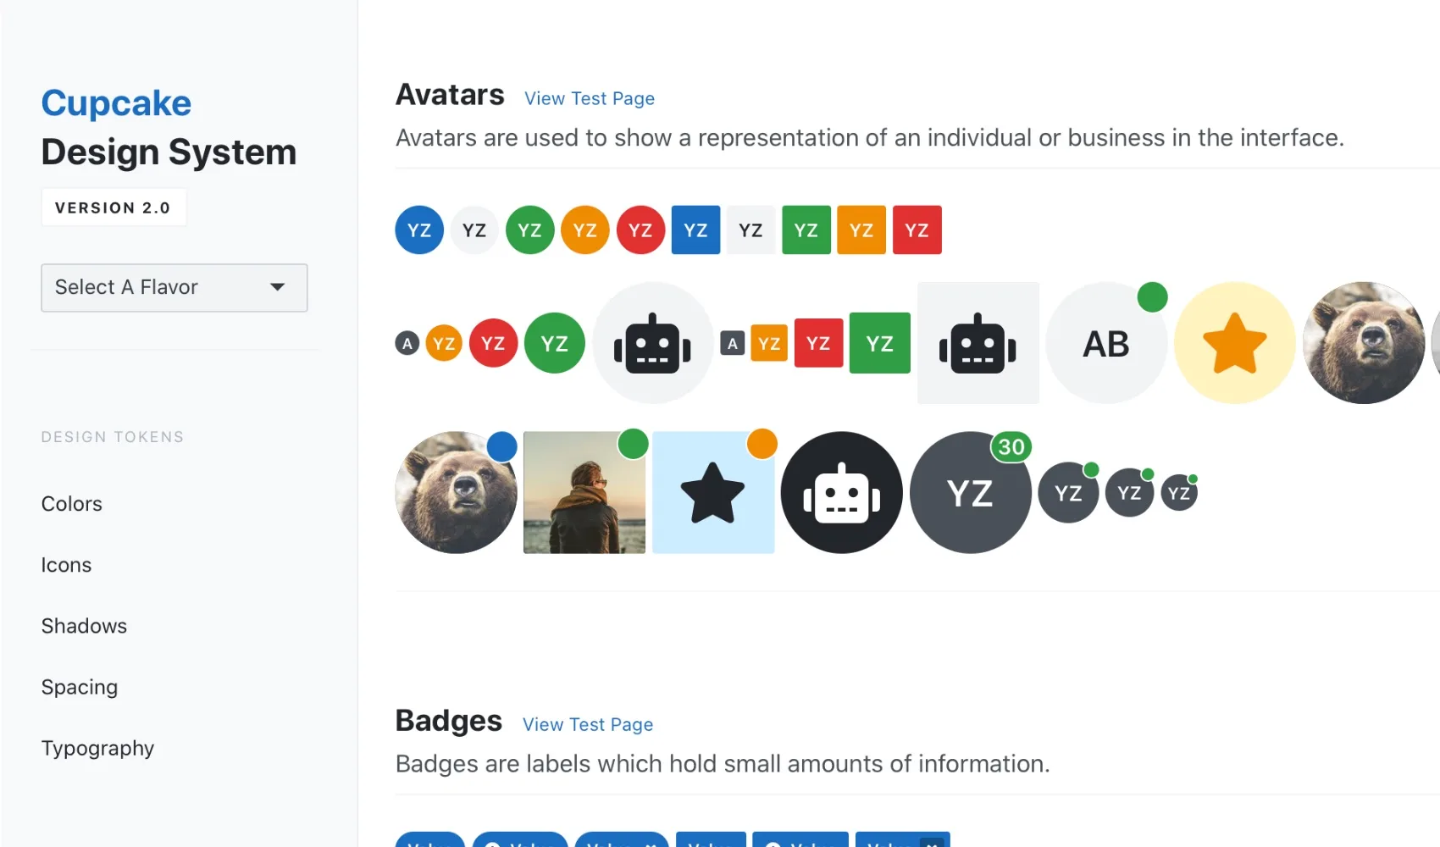The height and width of the screenshot is (847, 1440).
Task: Click the AB avatar with green status dot
Action: (x=1107, y=343)
